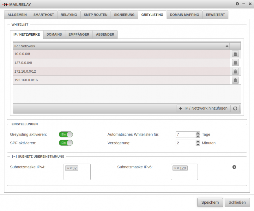Remove the 192.168.0.0/16 whitelist entry
Viewport: 254px width, 211px height.
coord(235,80)
